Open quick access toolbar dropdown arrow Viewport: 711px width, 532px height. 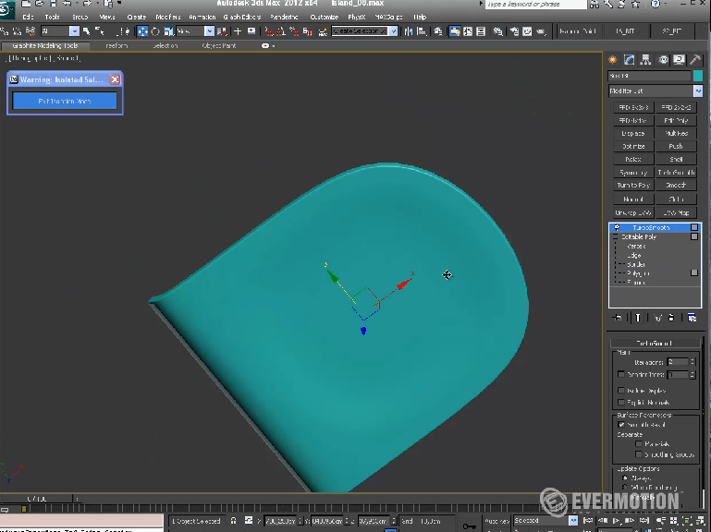click(119, 4)
